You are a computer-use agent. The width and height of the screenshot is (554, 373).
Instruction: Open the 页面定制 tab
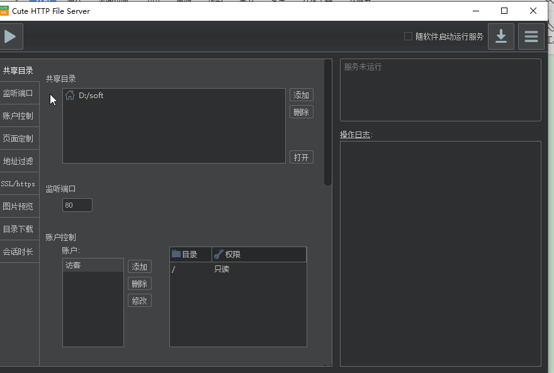click(18, 138)
